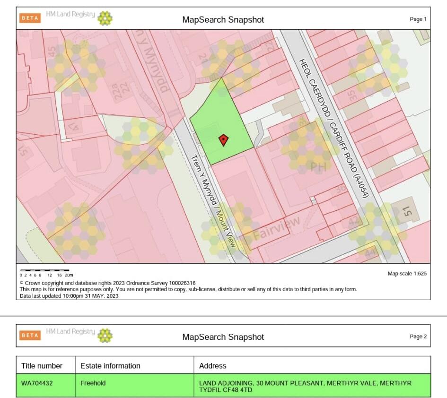The height and width of the screenshot is (398, 447).
Task: Click the Map scale 1:625 text
Action: coord(406,274)
